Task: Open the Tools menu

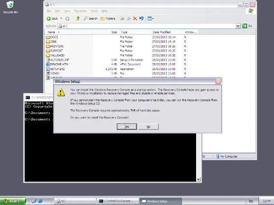Action: click(x=94, y=11)
